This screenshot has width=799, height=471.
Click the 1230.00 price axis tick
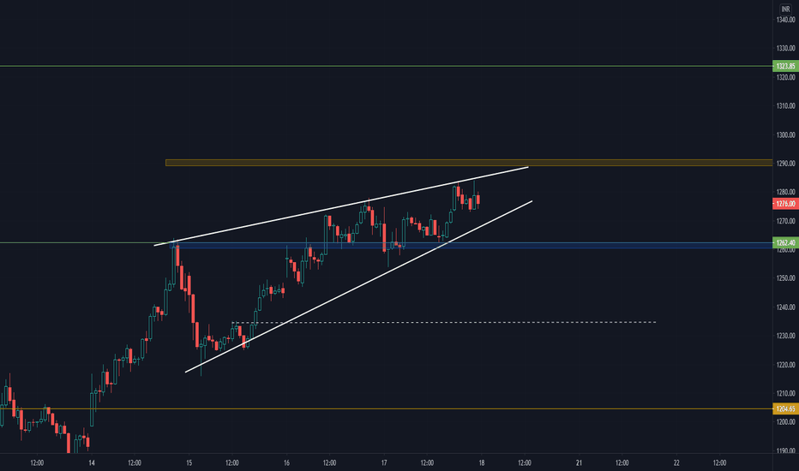point(785,336)
